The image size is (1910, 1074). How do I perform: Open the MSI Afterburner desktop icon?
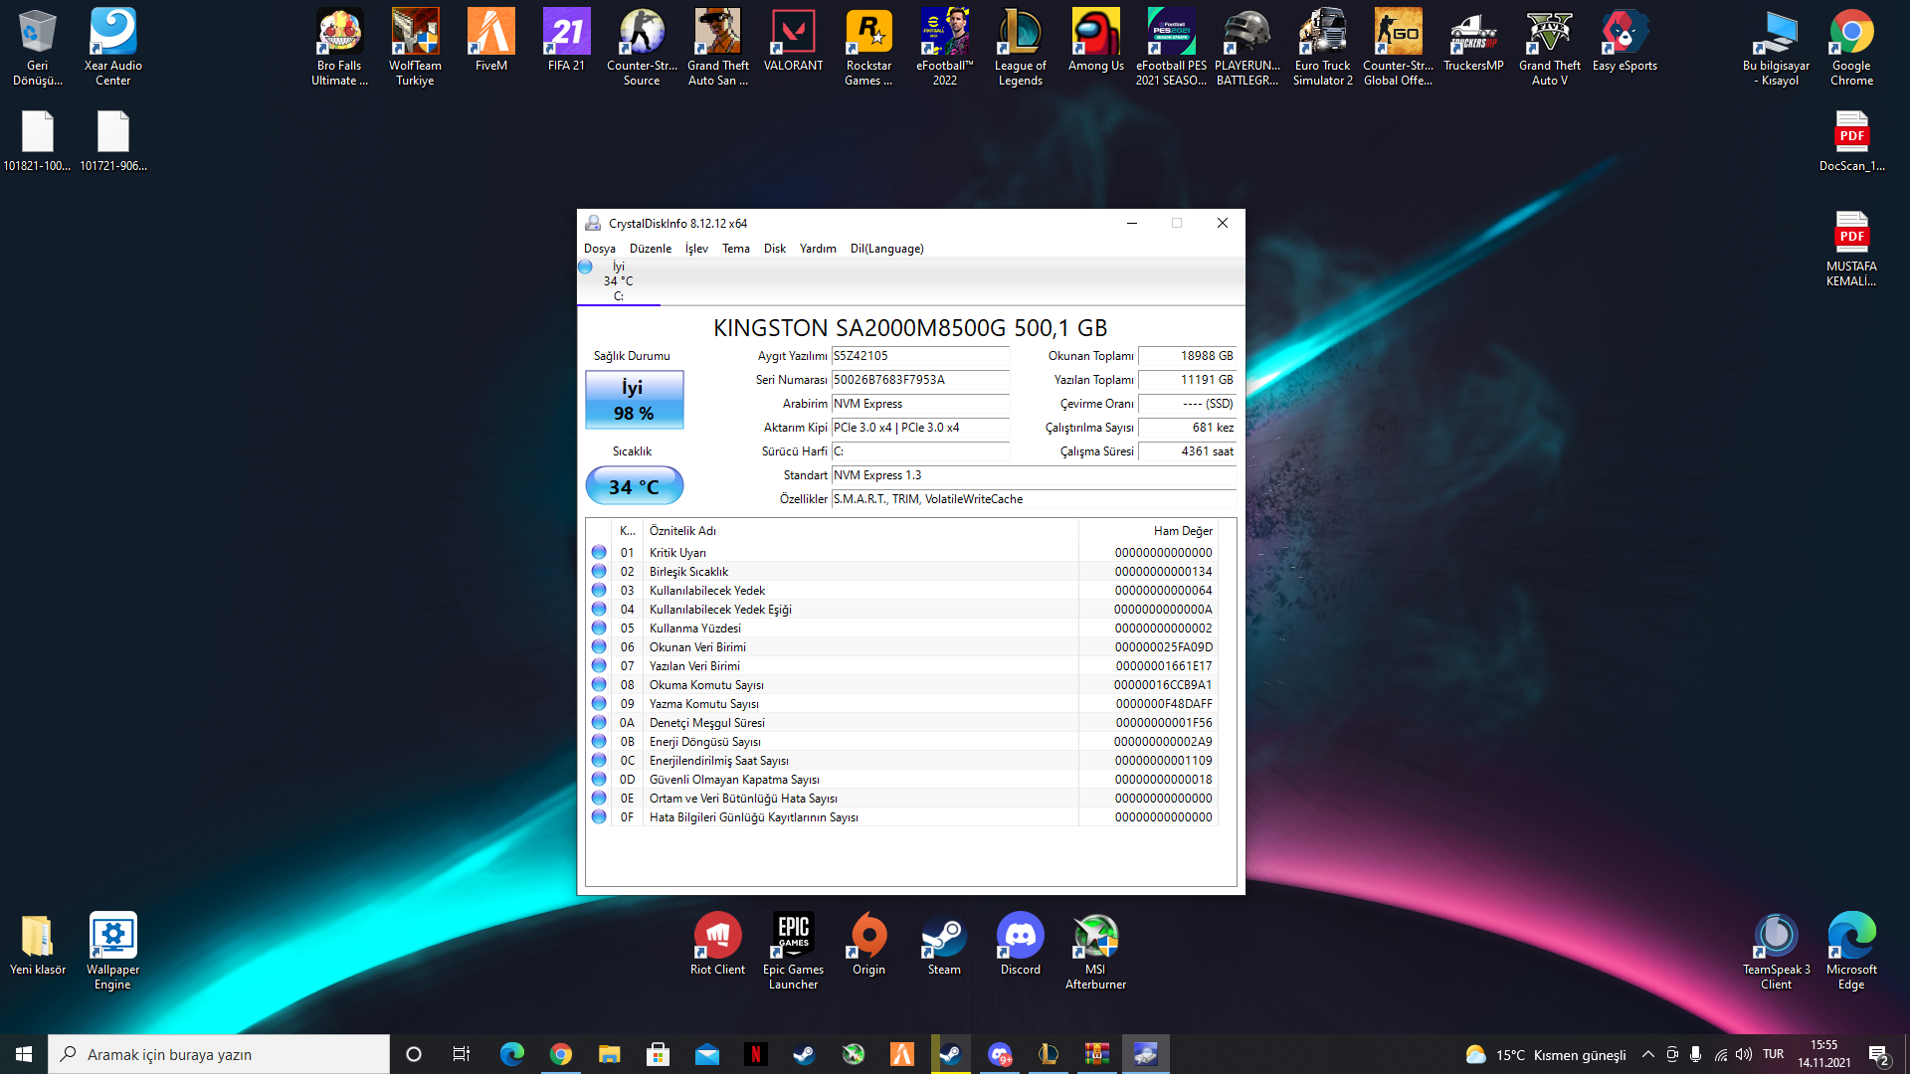click(1095, 952)
